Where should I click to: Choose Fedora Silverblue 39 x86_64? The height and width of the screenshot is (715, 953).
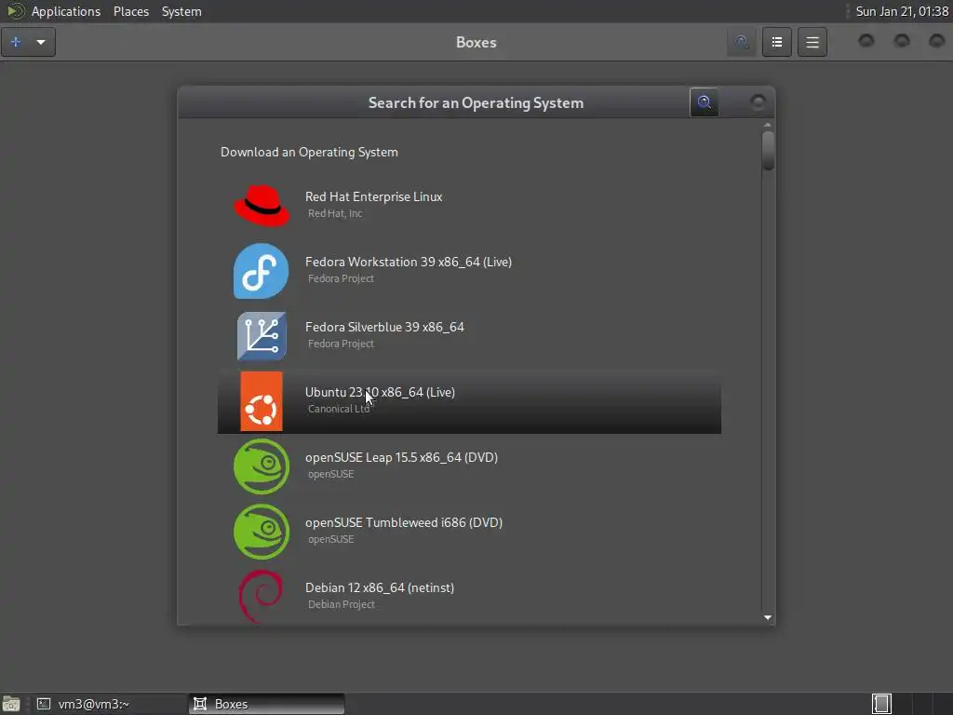coord(469,336)
